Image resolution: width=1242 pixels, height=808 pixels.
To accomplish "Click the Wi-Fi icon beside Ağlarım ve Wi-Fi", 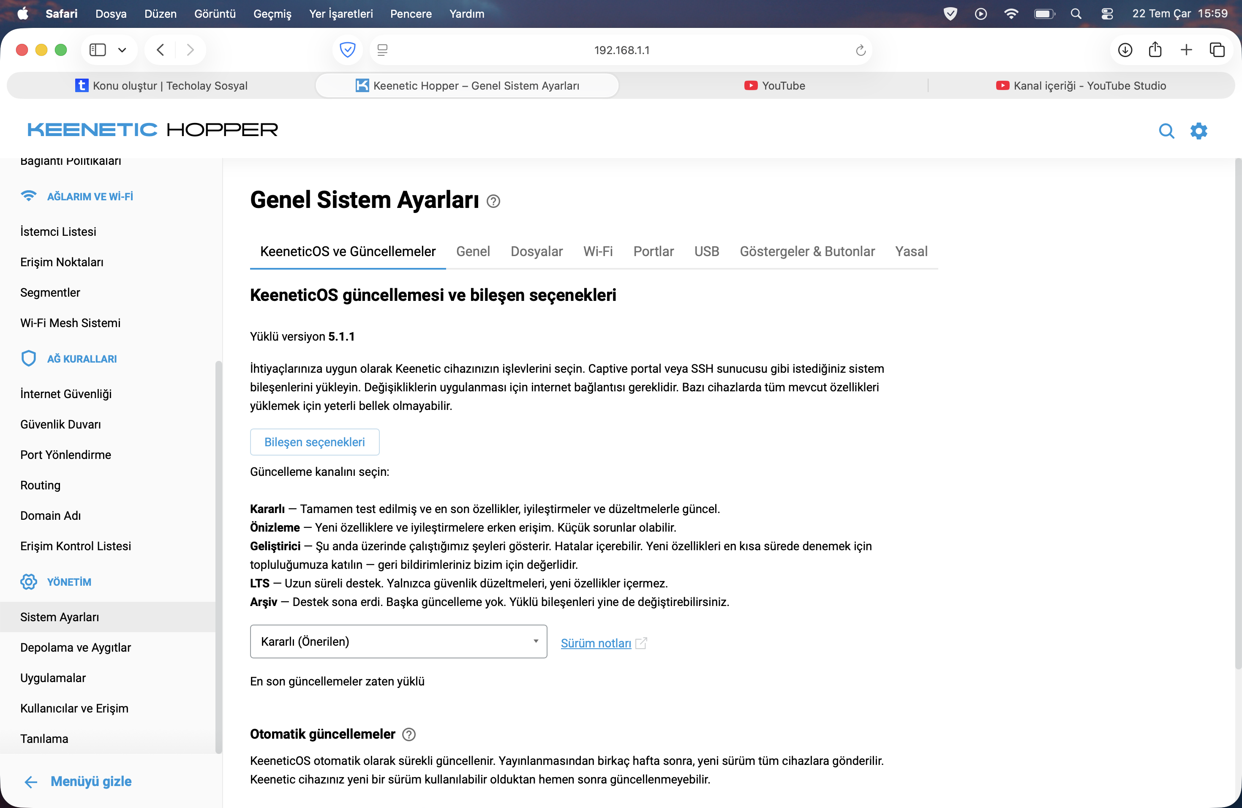I will 29,196.
